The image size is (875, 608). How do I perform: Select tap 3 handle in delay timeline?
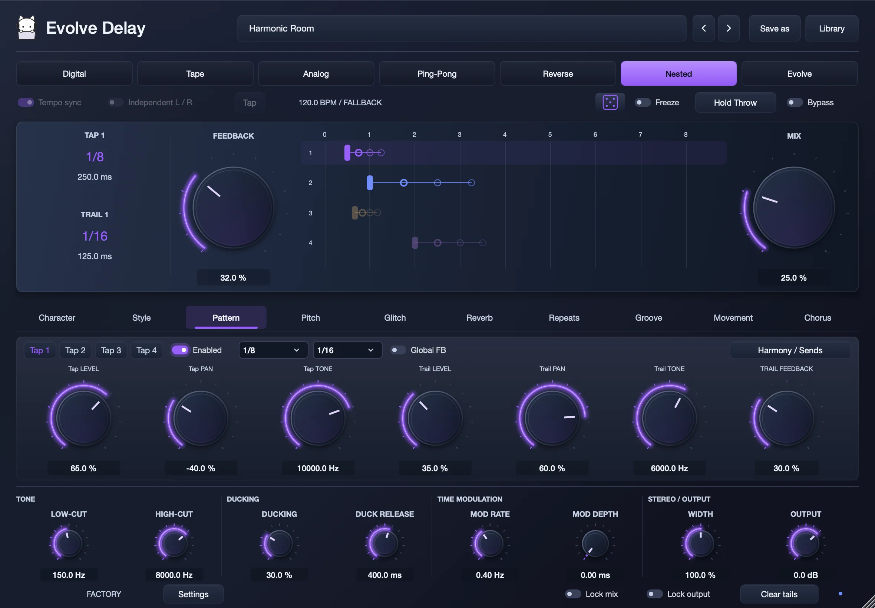[x=354, y=212]
